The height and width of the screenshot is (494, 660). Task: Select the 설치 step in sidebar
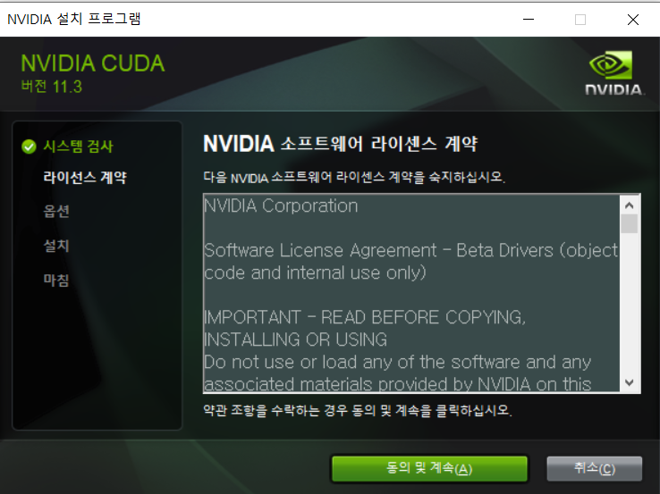click(56, 246)
